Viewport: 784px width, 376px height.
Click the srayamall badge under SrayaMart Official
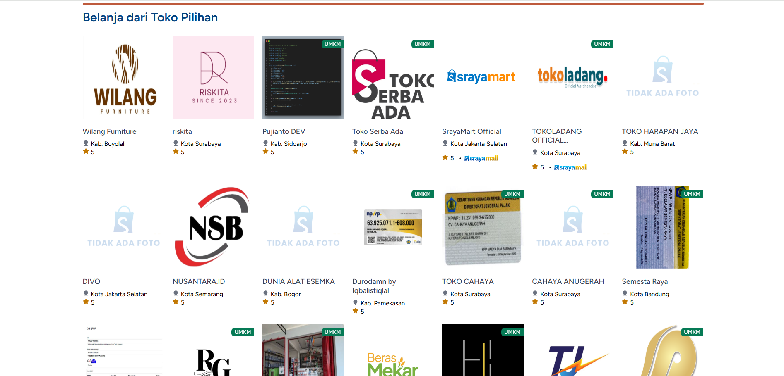(481, 158)
